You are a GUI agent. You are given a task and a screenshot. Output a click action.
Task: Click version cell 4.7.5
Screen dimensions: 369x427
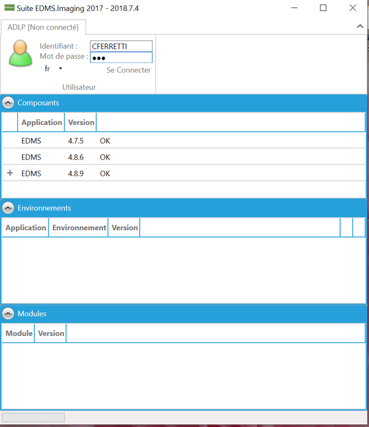tap(76, 141)
